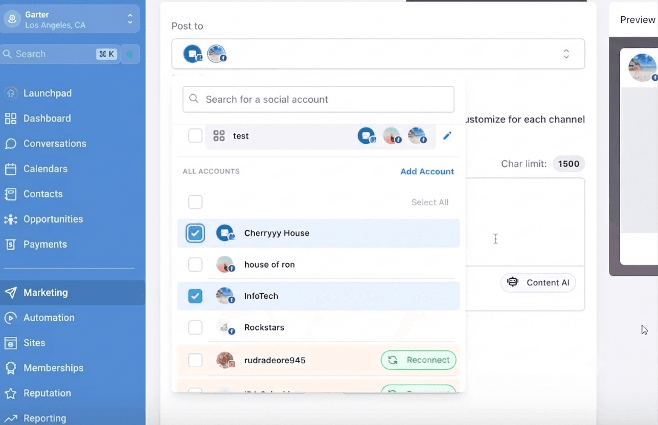
Task: Click the Memberships badge icon
Action: pos(11,368)
